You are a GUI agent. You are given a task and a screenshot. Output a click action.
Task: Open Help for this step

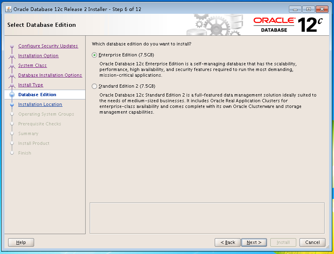tap(21, 242)
